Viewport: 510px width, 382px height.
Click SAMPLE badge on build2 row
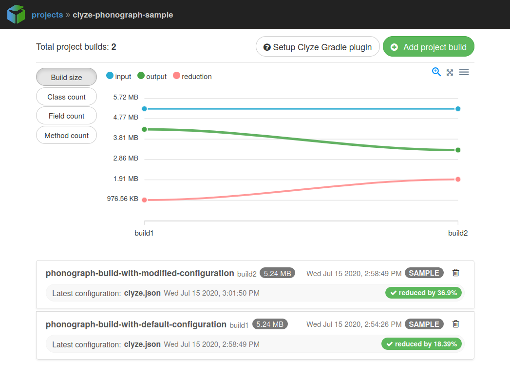point(424,273)
